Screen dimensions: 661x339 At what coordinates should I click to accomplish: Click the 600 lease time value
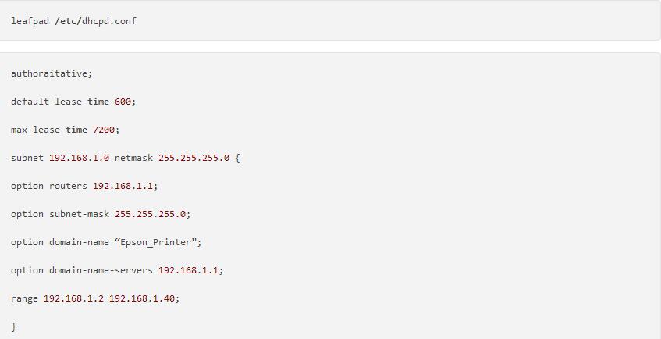click(x=123, y=102)
